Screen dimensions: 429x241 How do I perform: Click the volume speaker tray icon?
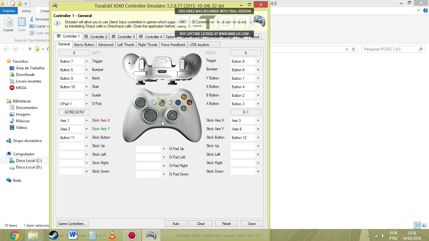pos(383,236)
